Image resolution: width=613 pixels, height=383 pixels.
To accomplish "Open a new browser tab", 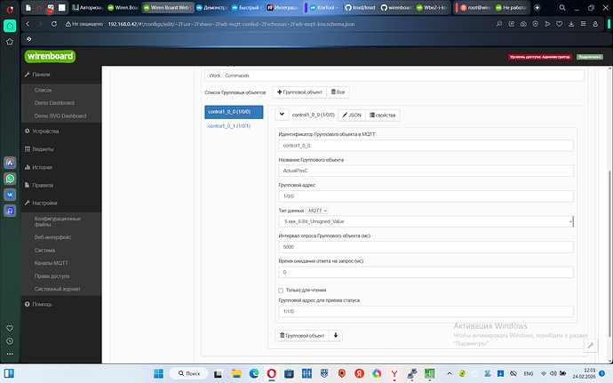I will click(x=537, y=7).
